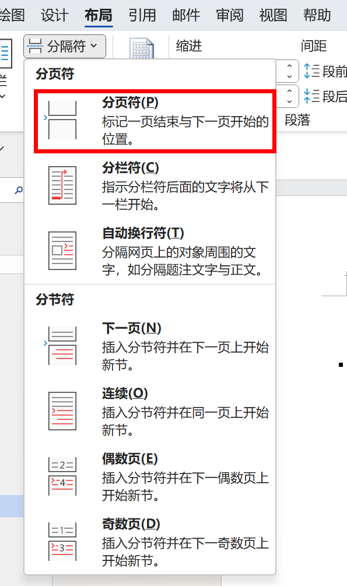Click description 标记一页结束与下一页开始的位置。
Viewport: 347px width, 586px height.
[185, 130]
